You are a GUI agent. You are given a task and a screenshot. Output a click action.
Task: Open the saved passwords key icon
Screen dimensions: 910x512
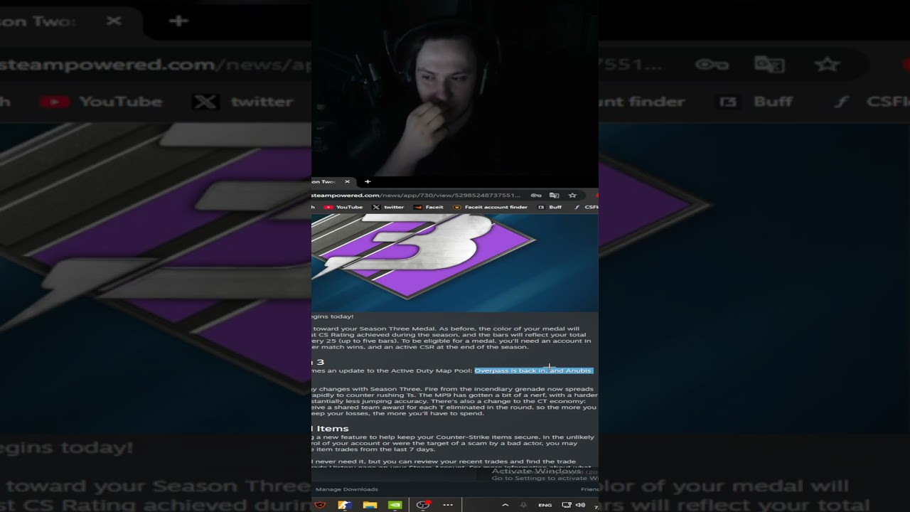pyautogui.click(x=536, y=195)
